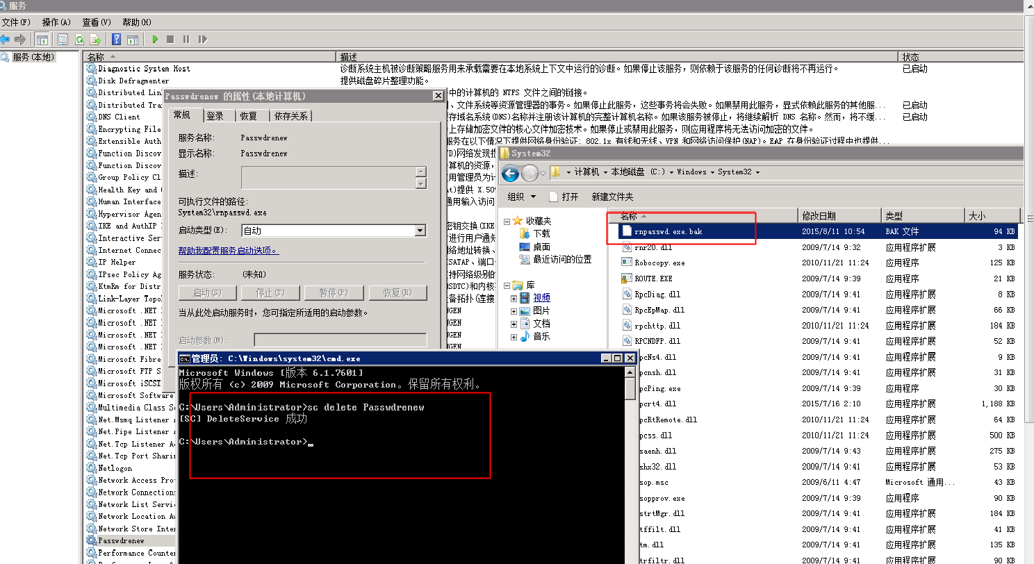The image size is (1034, 564).
Task: Click the Explorer blue Back button
Action: (511, 172)
